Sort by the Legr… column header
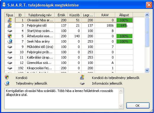This screenshot has height=113, width=154. click(x=88, y=15)
